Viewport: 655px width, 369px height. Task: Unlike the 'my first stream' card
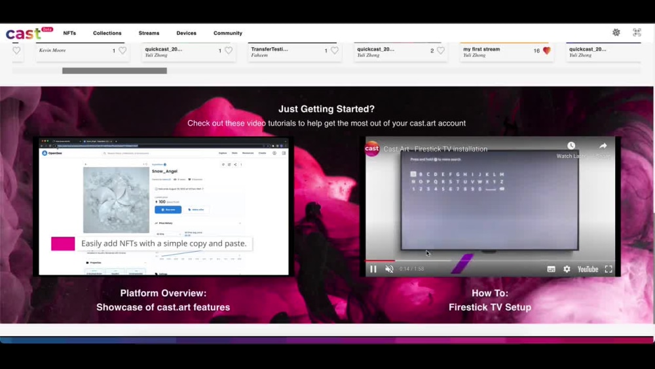[x=547, y=50]
